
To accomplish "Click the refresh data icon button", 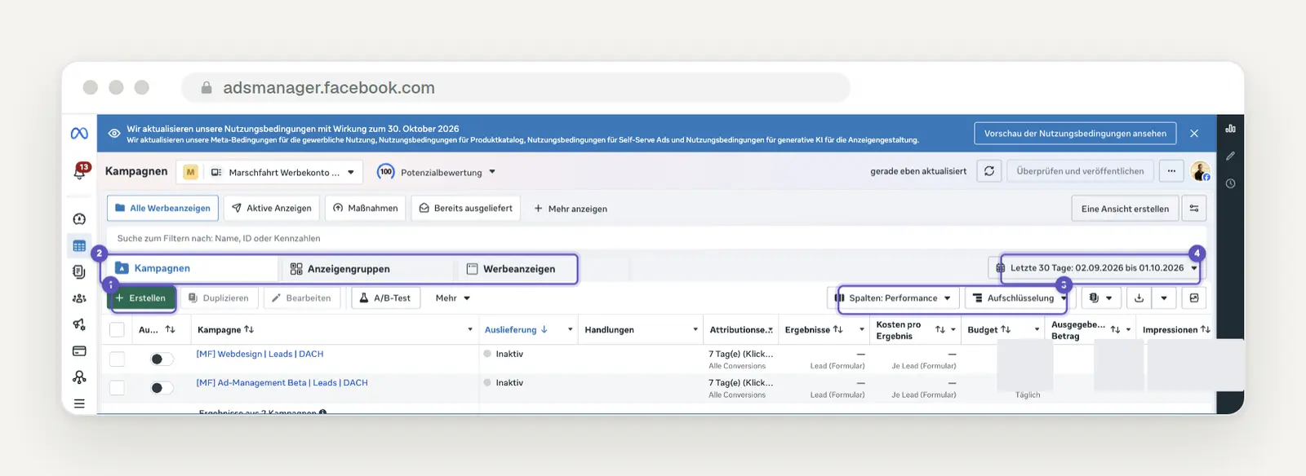I will (989, 171).
